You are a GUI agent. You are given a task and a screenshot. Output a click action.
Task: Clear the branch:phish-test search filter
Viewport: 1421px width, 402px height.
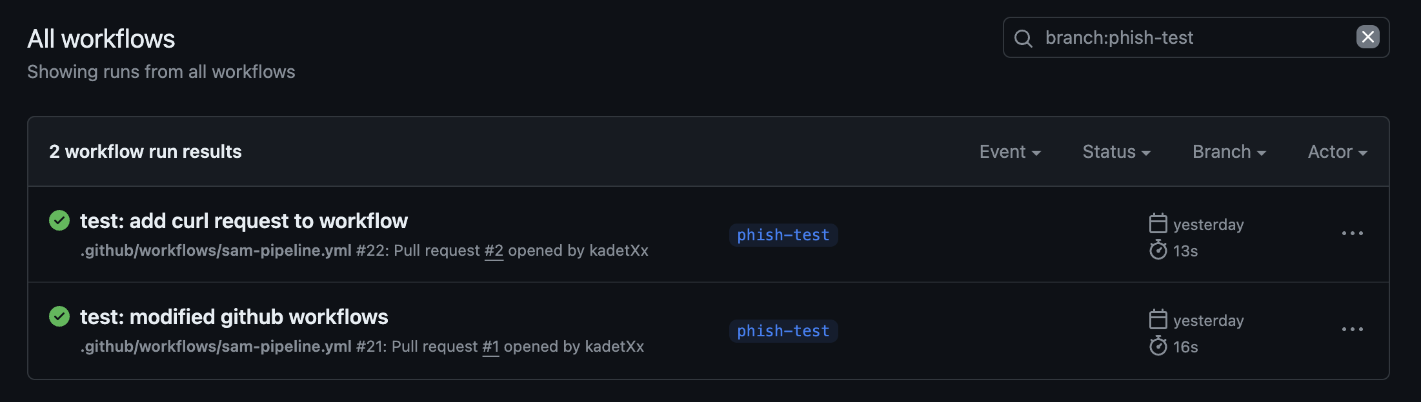click(x=1367, y=37)
